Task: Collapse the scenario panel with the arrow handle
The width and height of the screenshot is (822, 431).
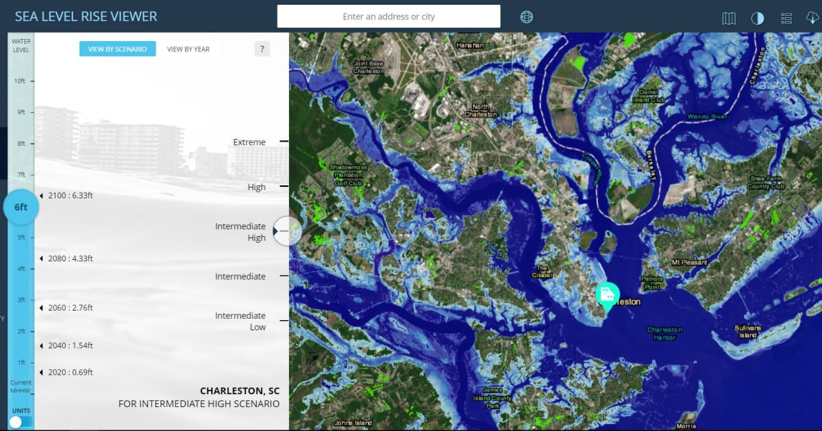Action: click(286, 231)
